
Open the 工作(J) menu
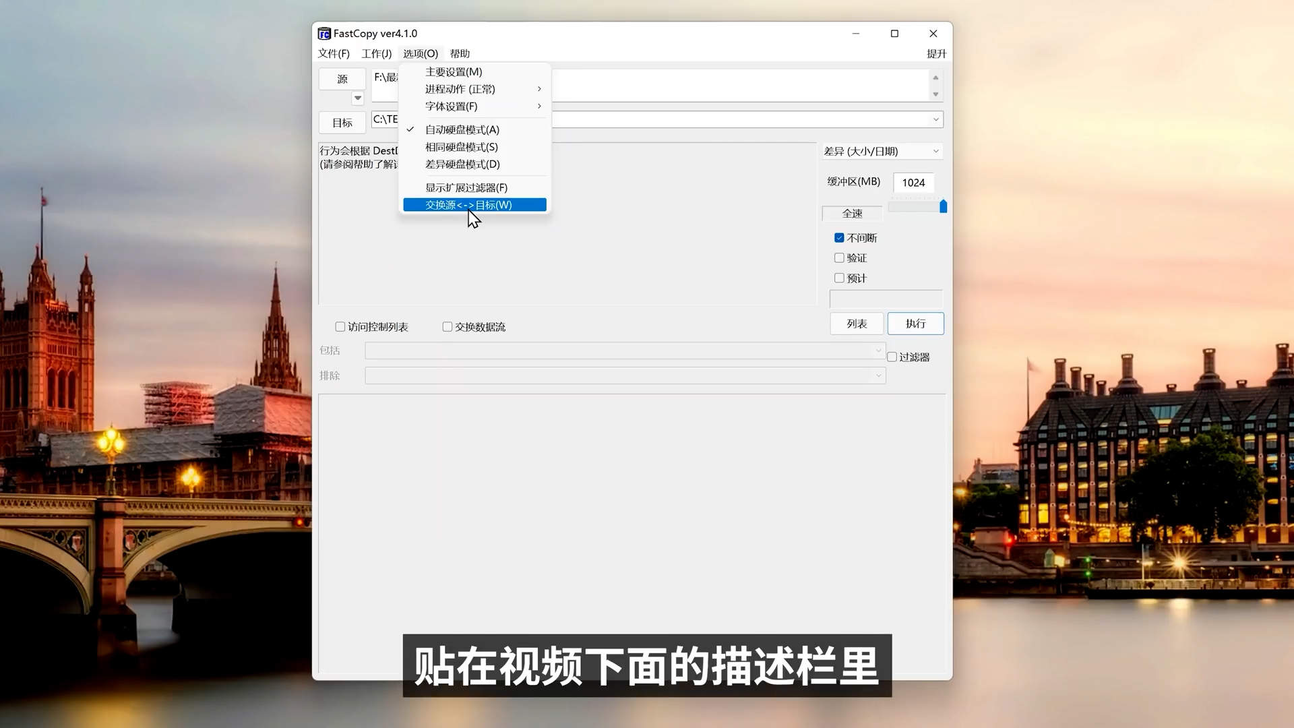376,53
